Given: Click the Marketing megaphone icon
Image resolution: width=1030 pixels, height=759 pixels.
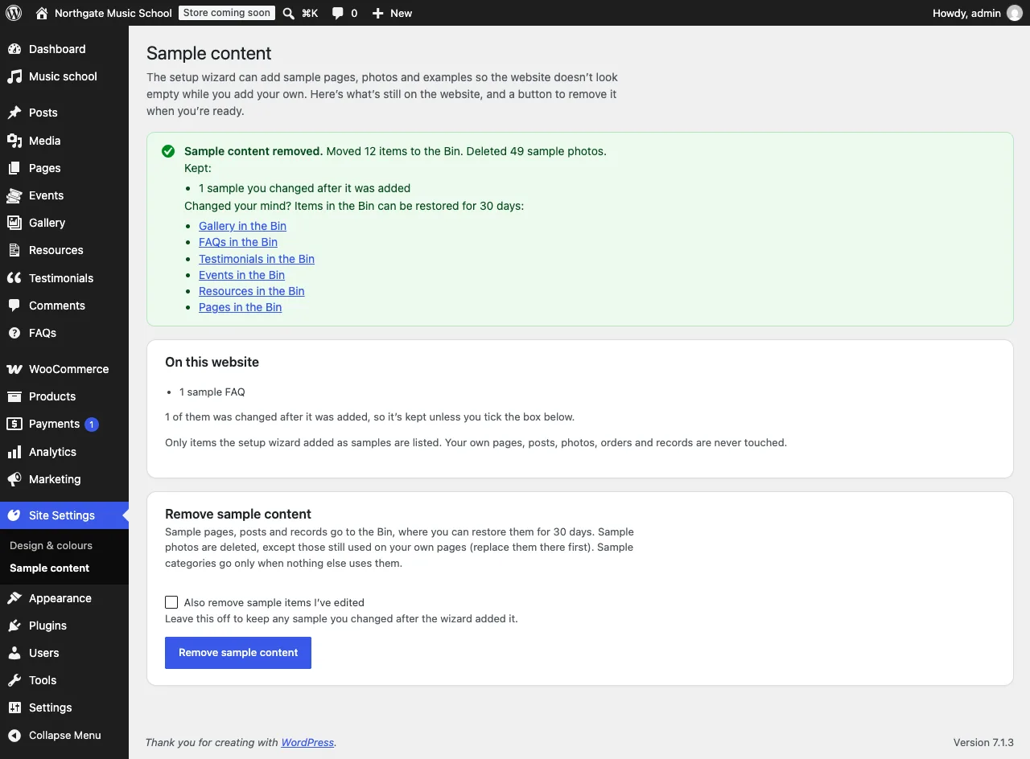Looking at the screenshot, I should (14, 479).
